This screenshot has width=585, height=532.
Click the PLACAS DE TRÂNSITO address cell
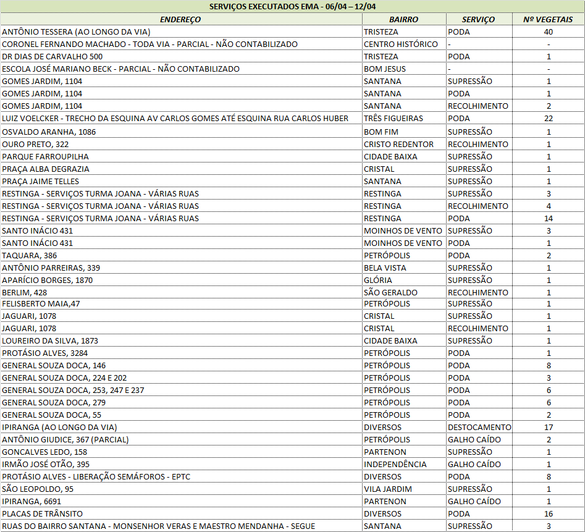tap(42, 513)
